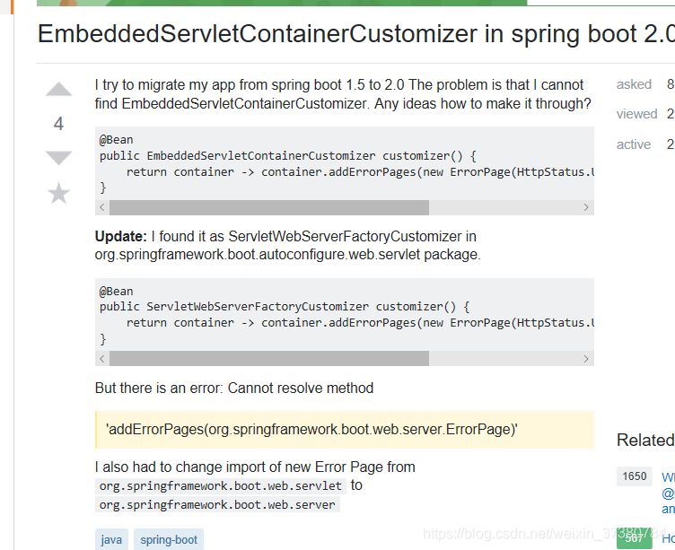Downvote the question with the down arrow
This screenshot has height=550, width=675.
click(x=58, y=158)
